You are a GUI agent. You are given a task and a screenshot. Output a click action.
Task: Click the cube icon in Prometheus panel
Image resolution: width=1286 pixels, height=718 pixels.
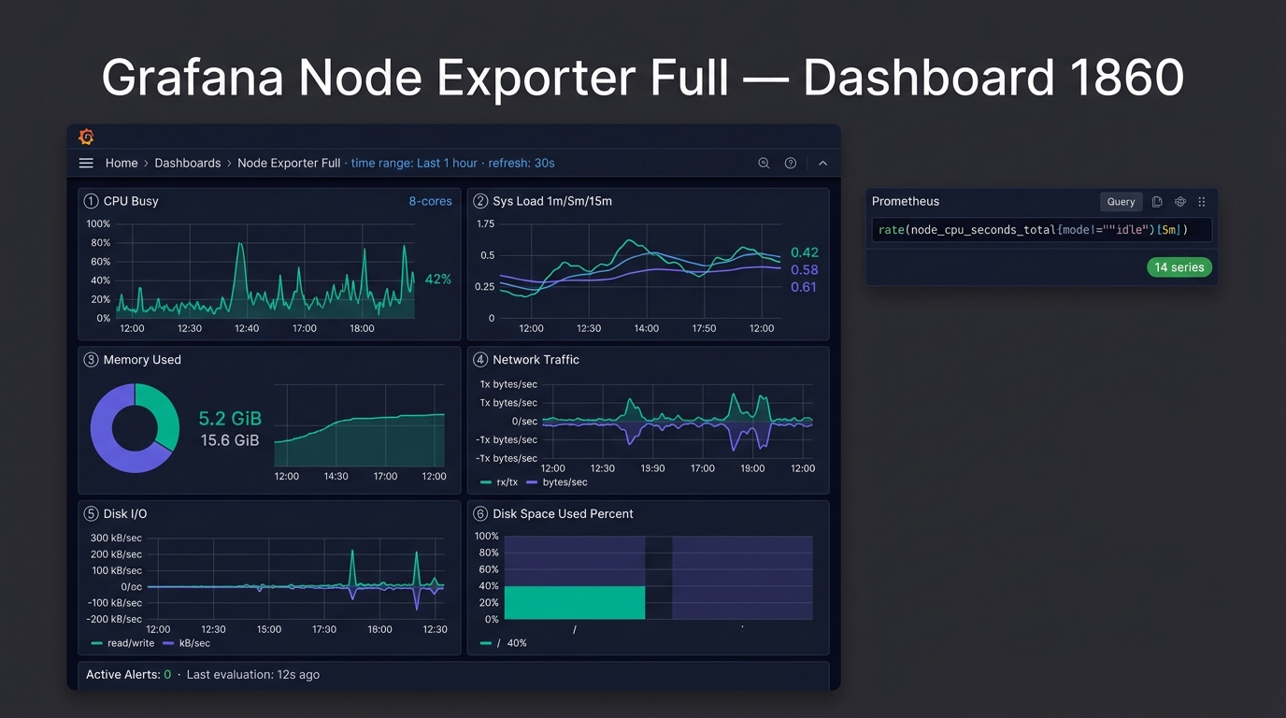point(1180,201)
